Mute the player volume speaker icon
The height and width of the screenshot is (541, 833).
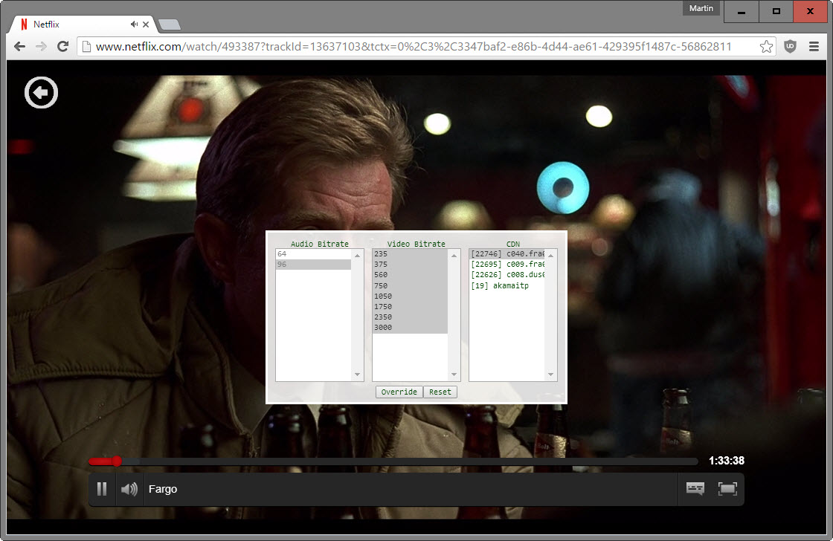(x=129, y=489)
